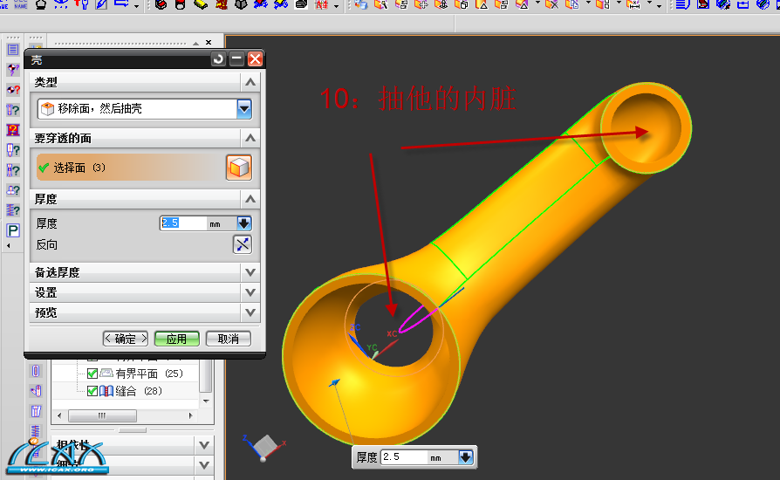Click the 确定 button

[x=126, y=339]
